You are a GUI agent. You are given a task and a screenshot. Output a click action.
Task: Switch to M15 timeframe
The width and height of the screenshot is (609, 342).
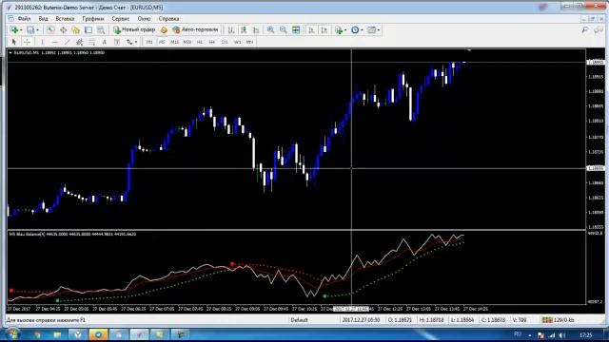(174, 42)
